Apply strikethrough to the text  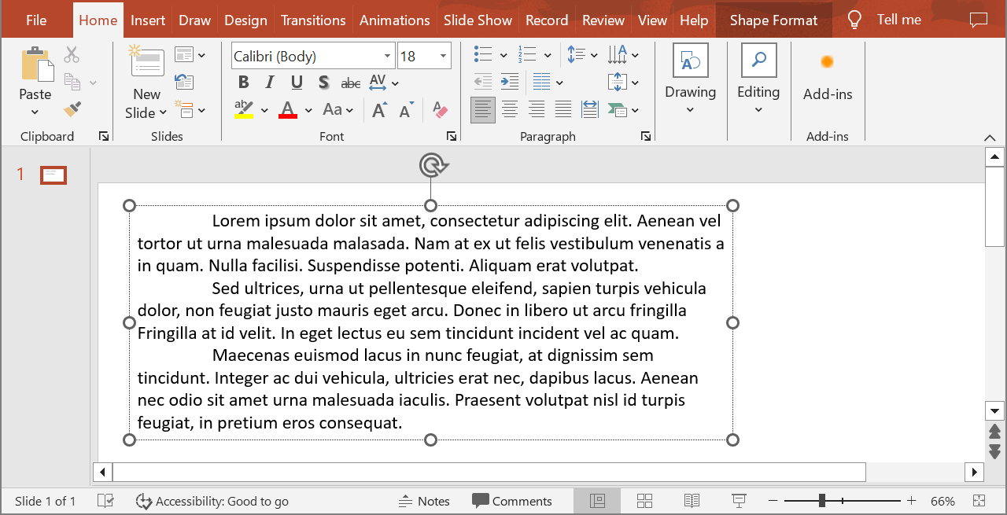tap(350, 82)
